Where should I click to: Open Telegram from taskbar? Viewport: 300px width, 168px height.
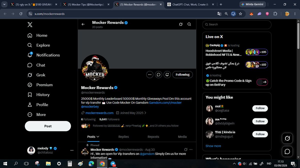[x=113, y=164]
